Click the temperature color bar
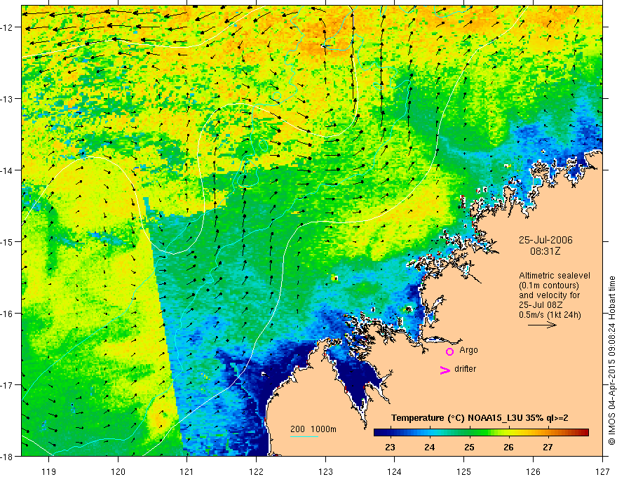617x477 pixels. [481, 433]
